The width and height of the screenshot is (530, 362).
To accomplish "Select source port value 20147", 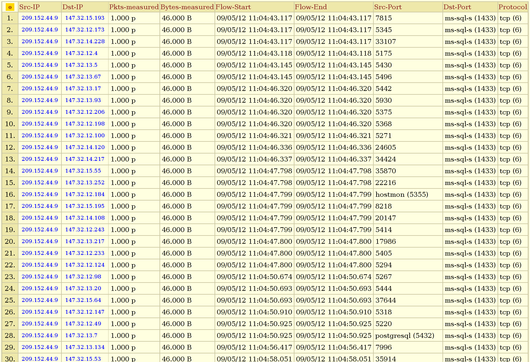I will tap(385, 218).
